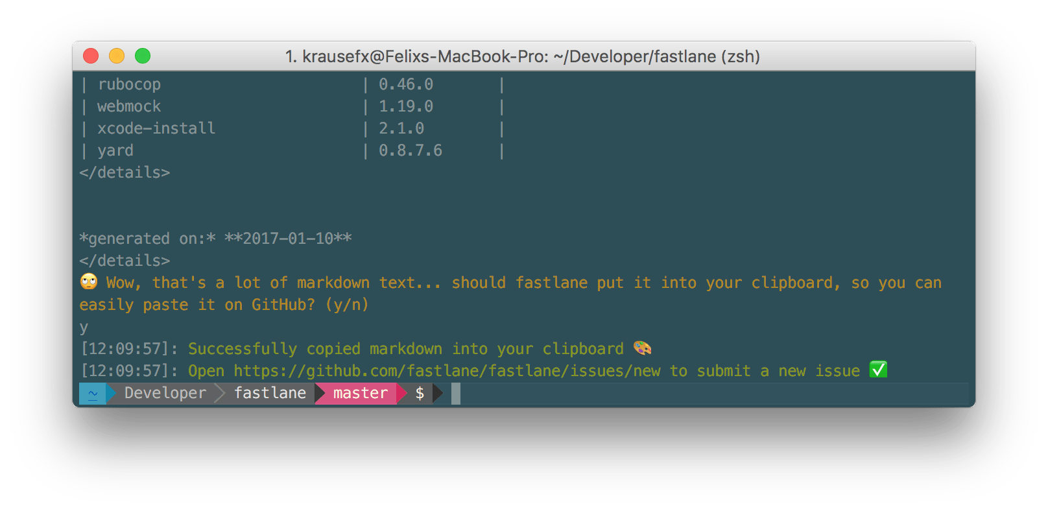The image size is (1048, 511).
Task: Click the generated on 2017-01-10 line
Action: pos(215,239)
